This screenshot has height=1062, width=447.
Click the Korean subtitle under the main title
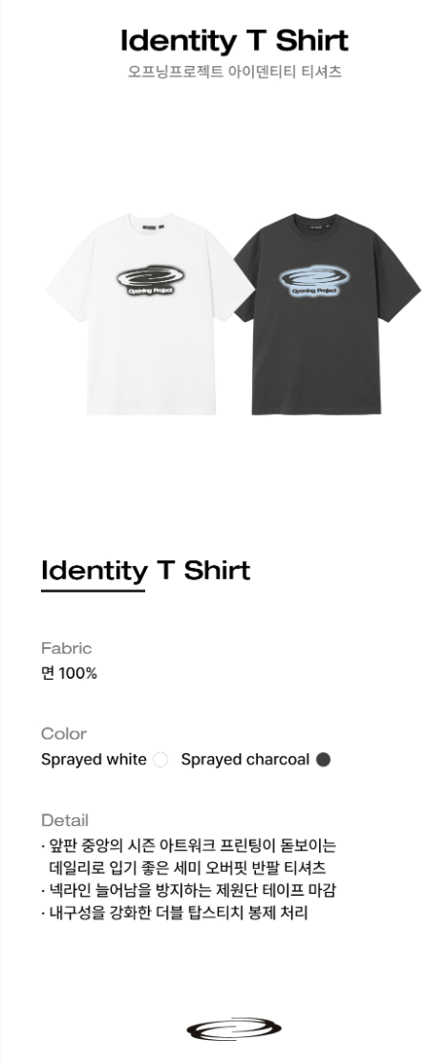(x=234, y=72)
